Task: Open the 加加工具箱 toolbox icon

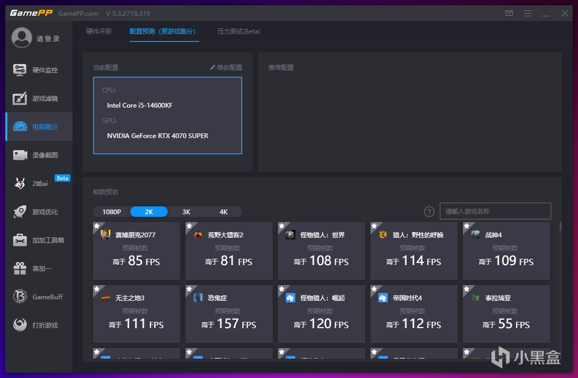Action: click(19, 240)
